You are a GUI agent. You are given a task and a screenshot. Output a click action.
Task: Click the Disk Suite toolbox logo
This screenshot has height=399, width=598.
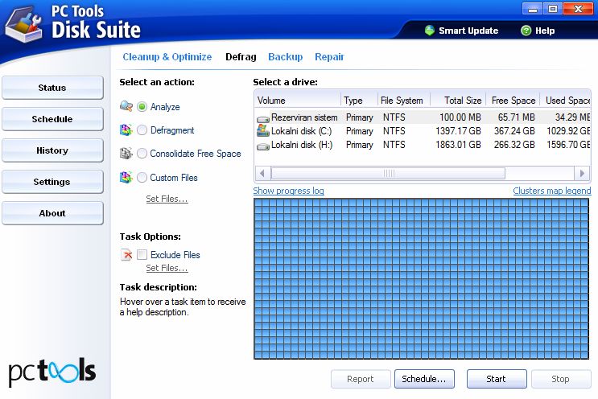23,26
